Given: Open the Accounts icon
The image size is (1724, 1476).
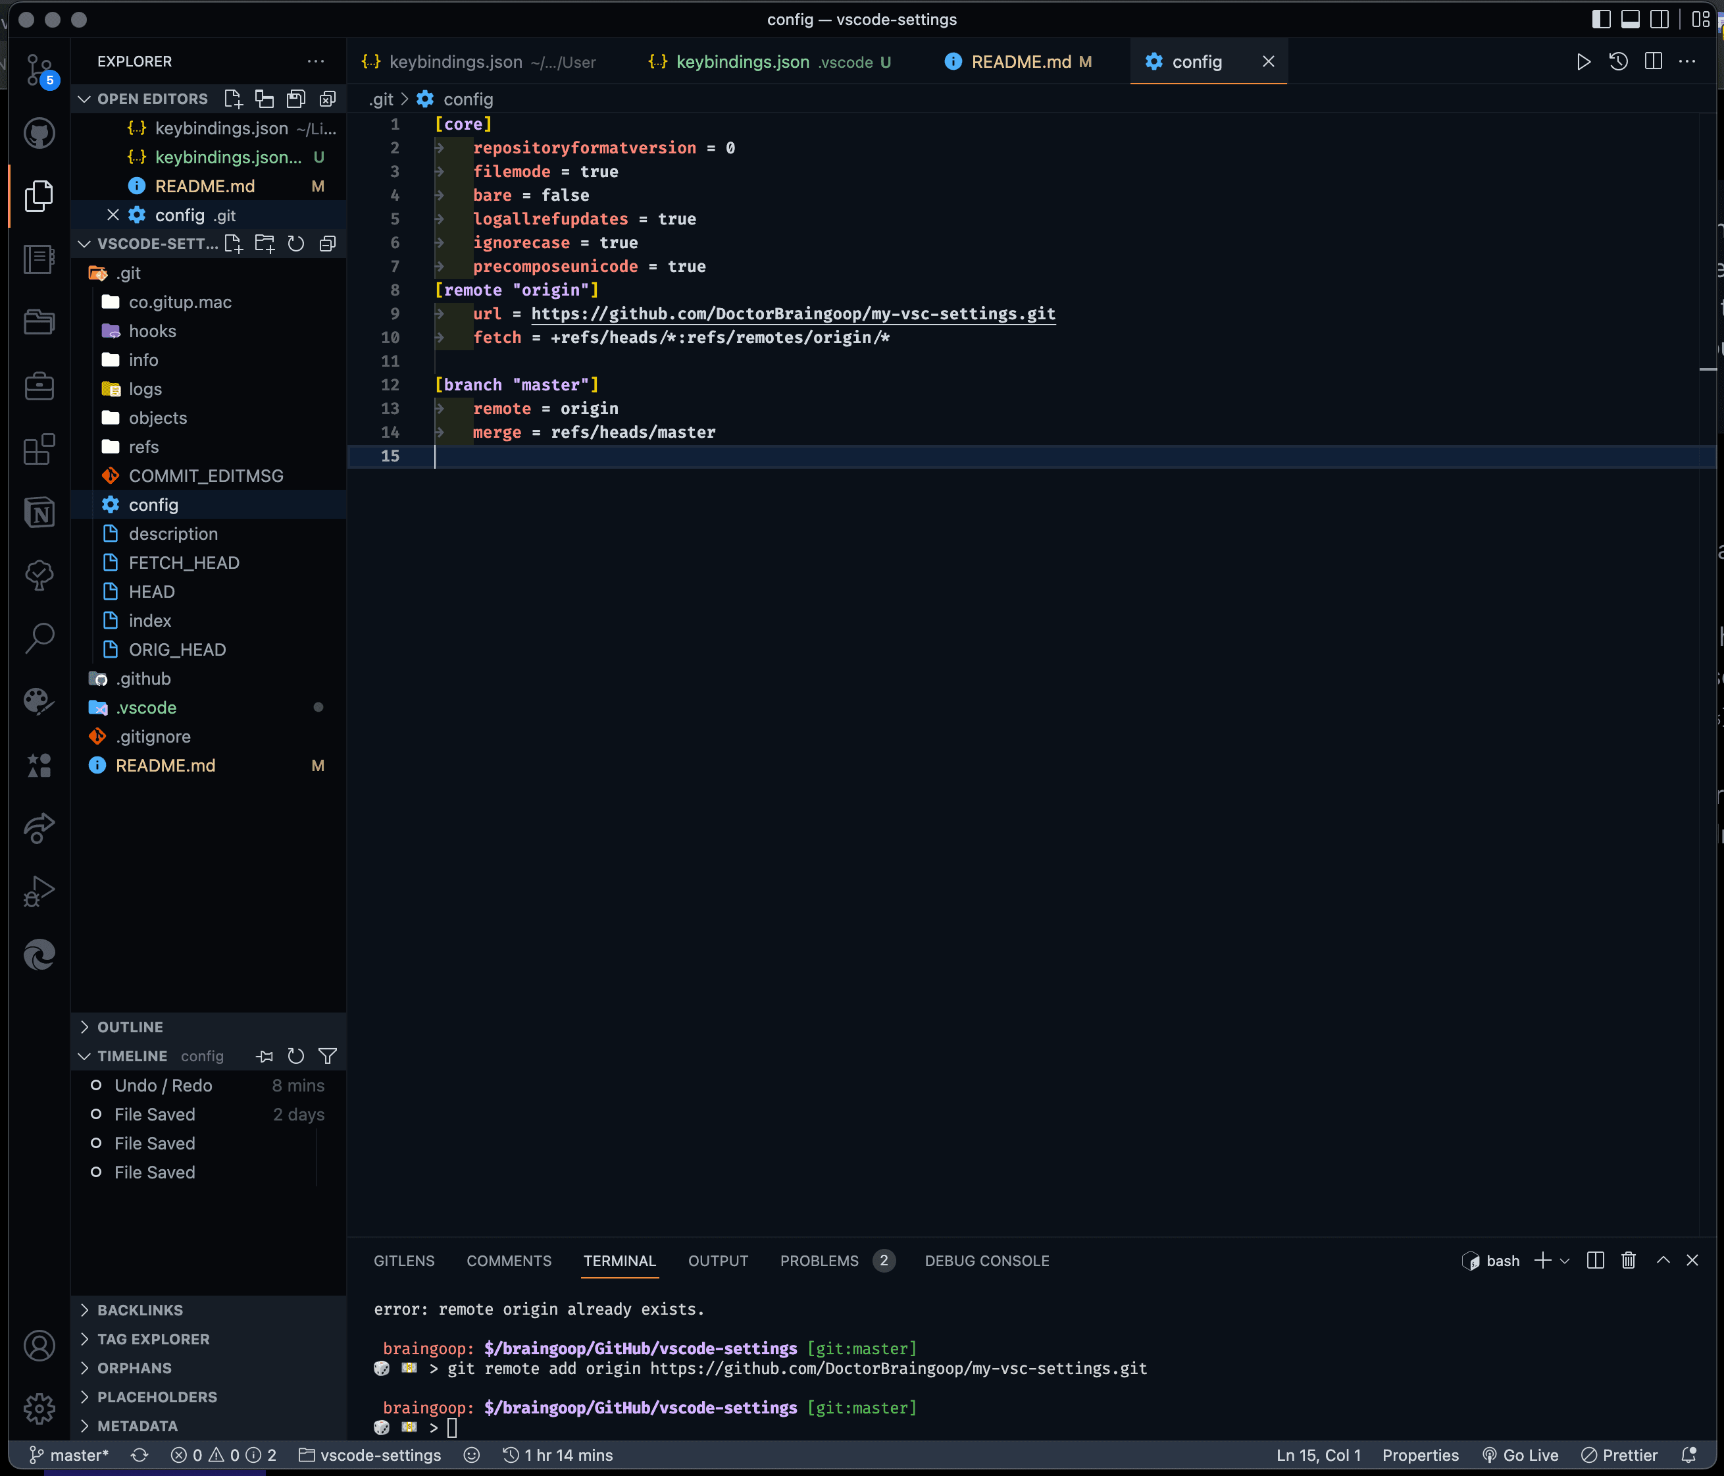Looking at the screenshot, I should coord(39,1345).
